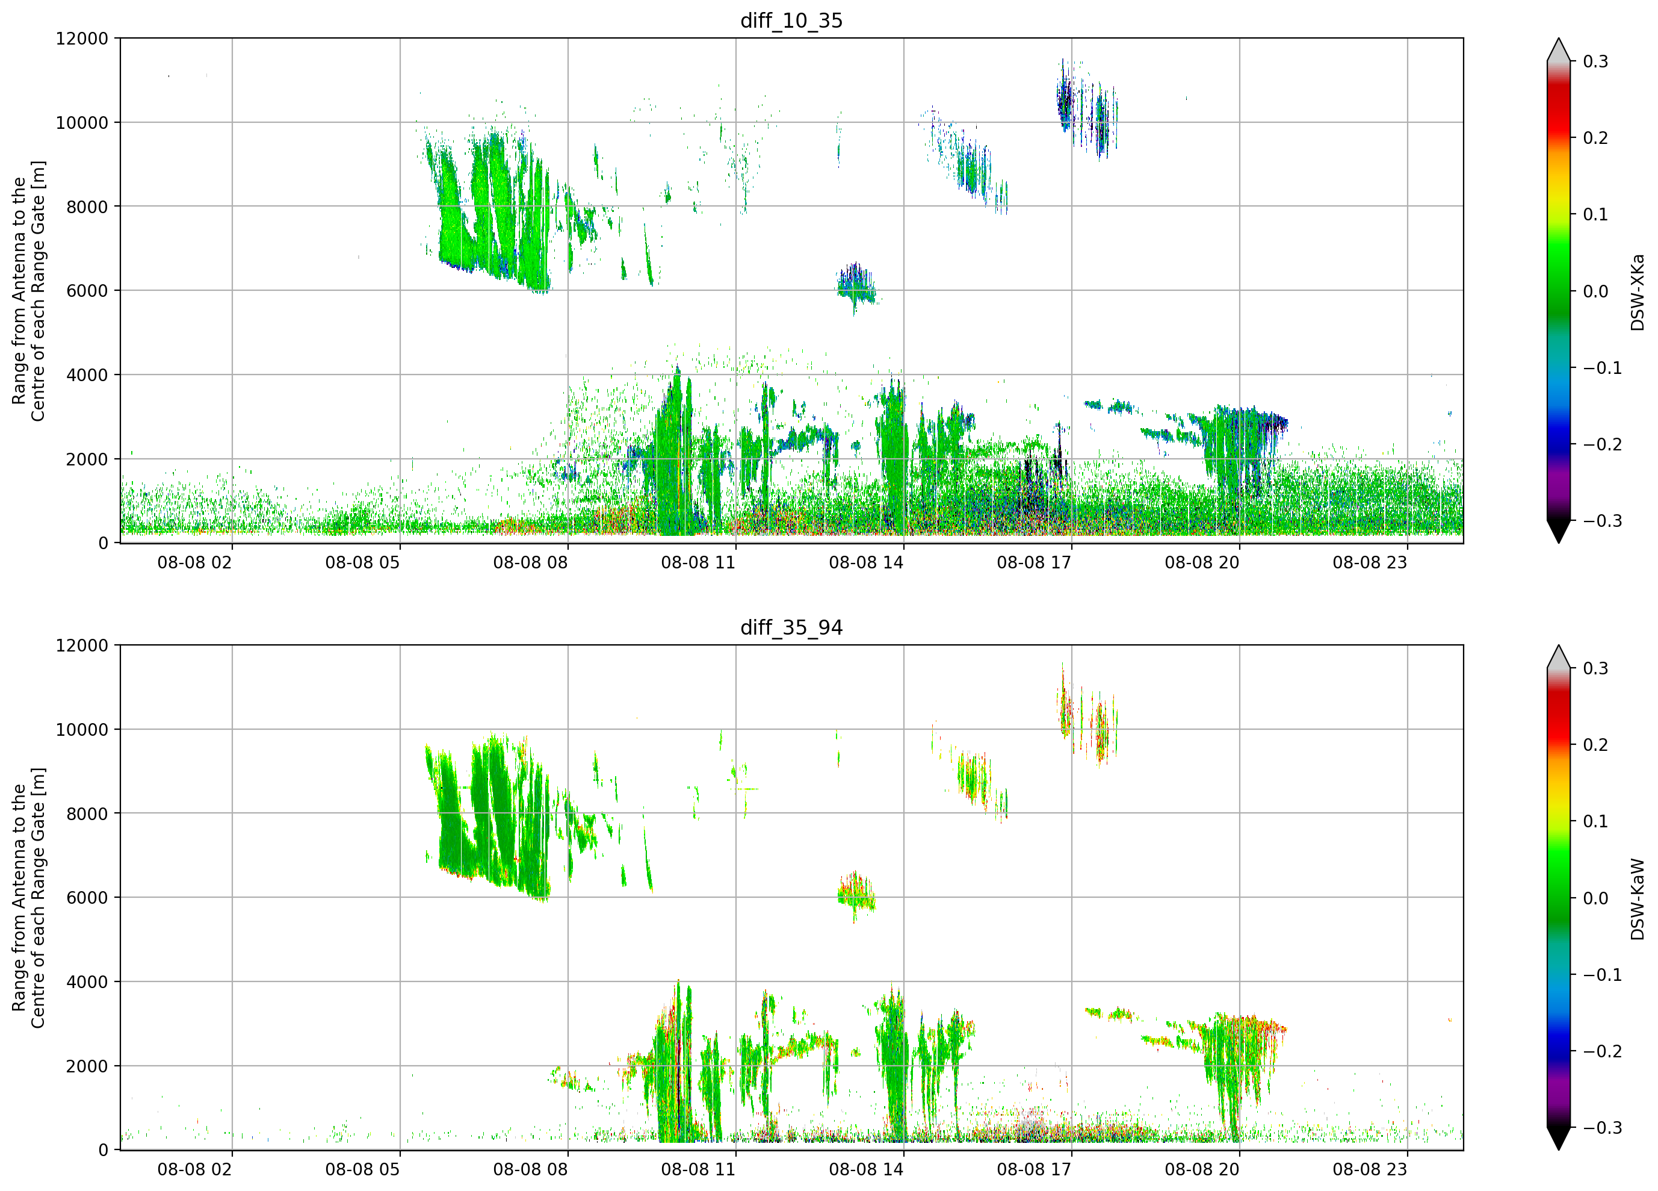Click the 08-08 23 x-tick on diff_10_35 plot
The height and width of the screenshot is (1191, 1658).
(1370, 562)
